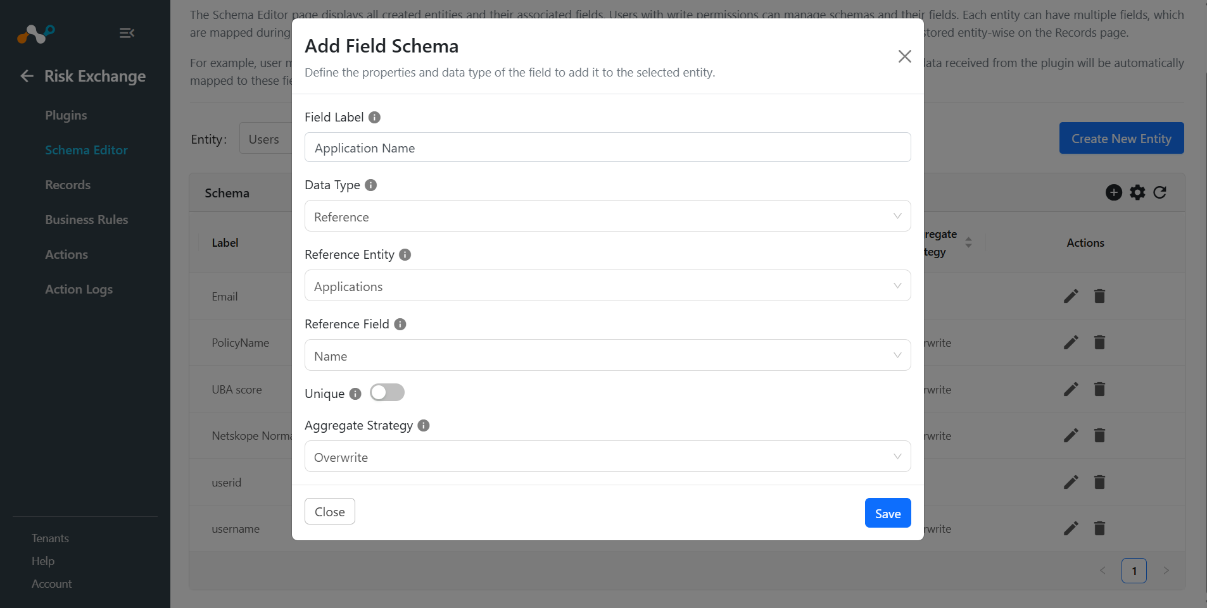Open schema settings gear icon
This screenshot has height=608, width=1207.
coord(1137,192)
